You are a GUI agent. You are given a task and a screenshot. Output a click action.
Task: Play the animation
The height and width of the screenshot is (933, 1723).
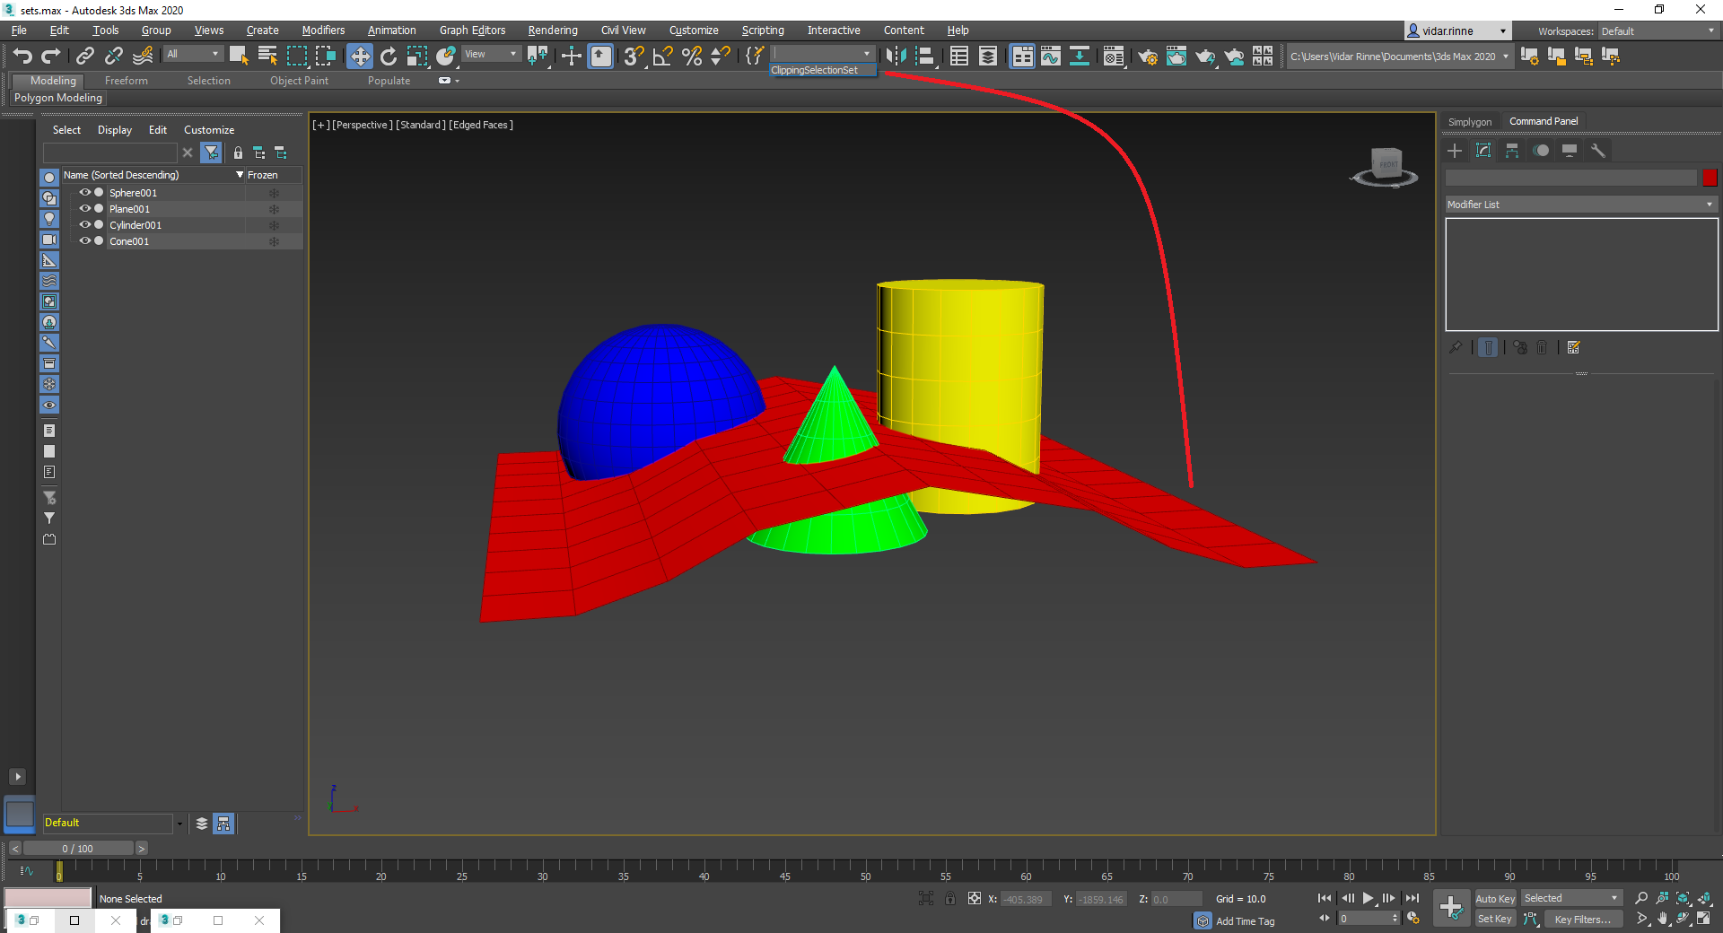pyautogui.click(x=1369, y=898)
